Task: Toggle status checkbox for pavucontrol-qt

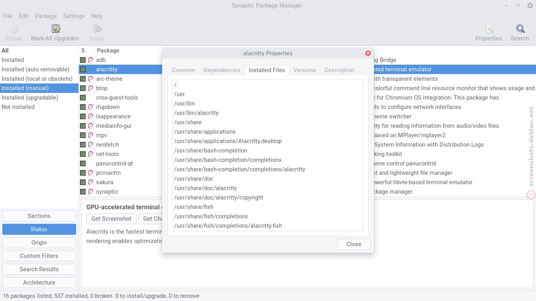Action: (x=83, y=163)
